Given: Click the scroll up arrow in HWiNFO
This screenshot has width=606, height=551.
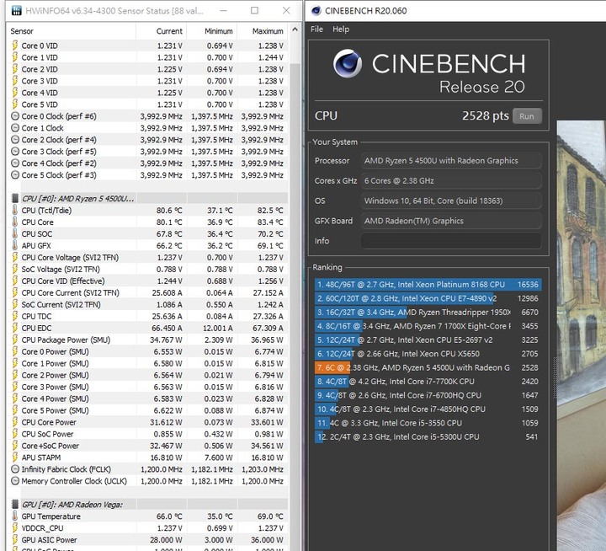Looking at the screenshot, I should [295, 29].
